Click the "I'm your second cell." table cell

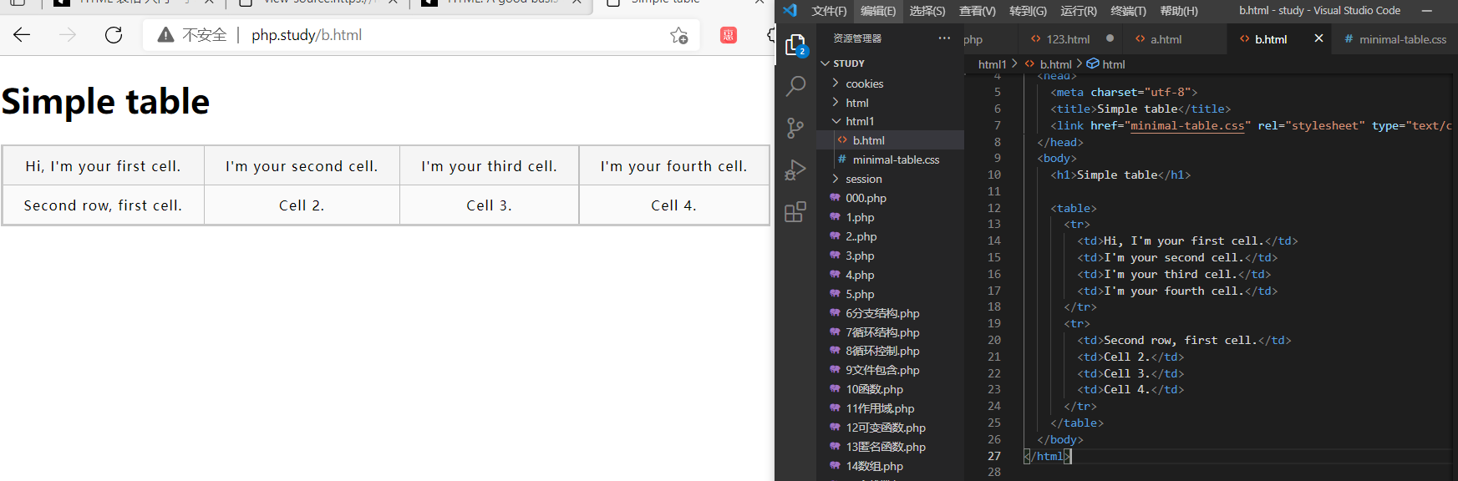click(x=302, y=166)
